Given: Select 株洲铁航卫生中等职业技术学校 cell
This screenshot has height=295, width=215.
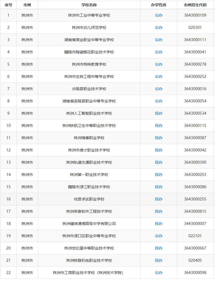Looking at the screenshot, I should coord(89,126).
